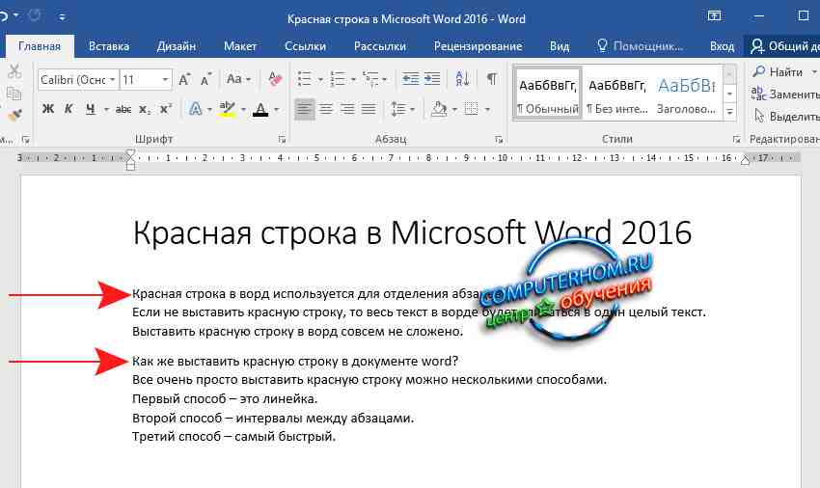Toggle strikethrough (abc) formatting
Image resolution: width=820 pixels, height=488 pixels.
[x=123, y=109]
